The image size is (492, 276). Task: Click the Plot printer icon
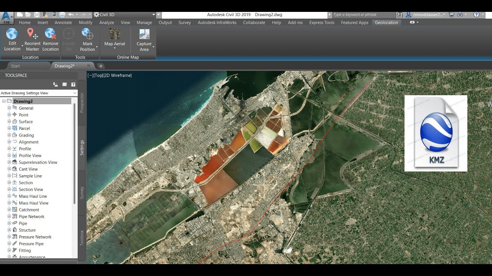[x=62, y=15]
